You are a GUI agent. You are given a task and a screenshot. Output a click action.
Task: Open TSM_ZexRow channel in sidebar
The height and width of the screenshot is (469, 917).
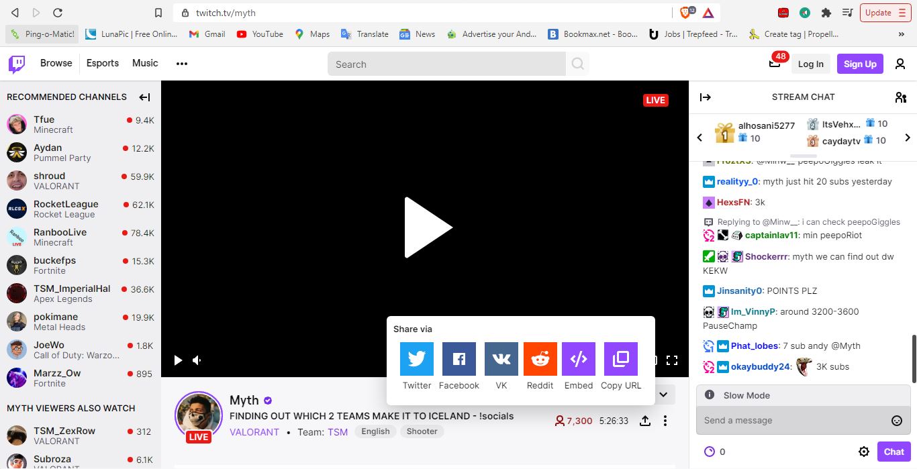click(81, 435)
